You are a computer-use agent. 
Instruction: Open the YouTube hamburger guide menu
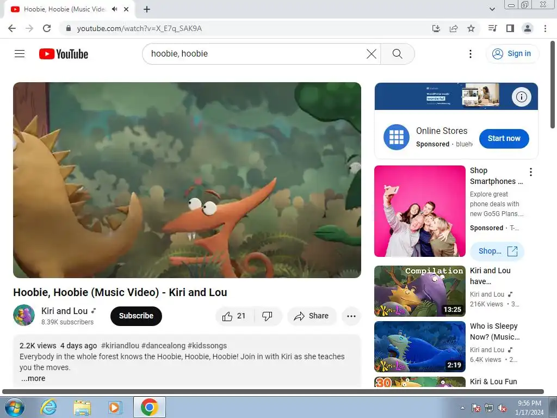[20, 54]
